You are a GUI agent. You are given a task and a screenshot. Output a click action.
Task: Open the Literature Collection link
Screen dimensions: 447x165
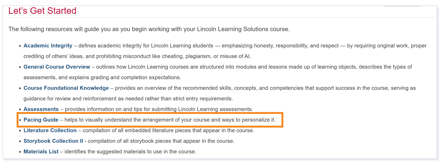pyautogui.click(x=50, y=130)
